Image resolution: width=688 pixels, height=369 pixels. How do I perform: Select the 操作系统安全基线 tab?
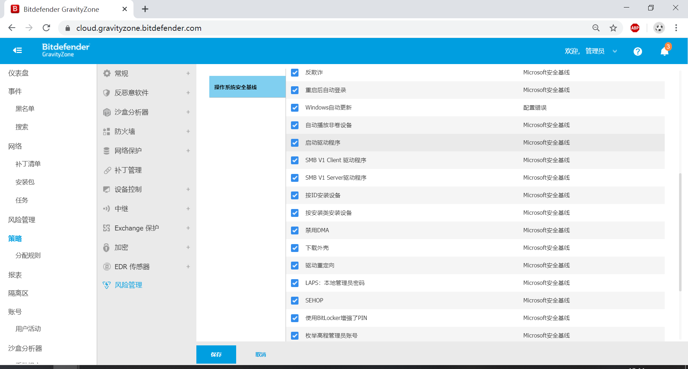(247, 87)
